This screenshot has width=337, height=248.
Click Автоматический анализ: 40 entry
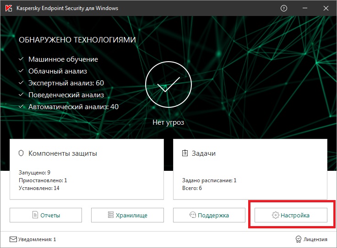[74, 107]
